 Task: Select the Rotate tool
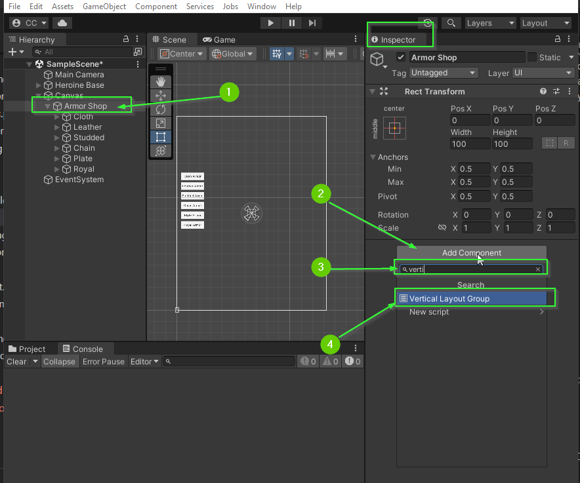coord(159,109)
